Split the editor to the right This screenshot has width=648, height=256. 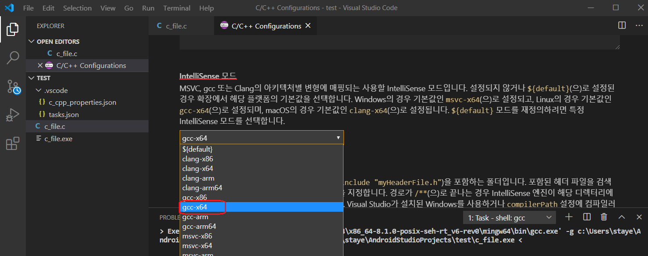622,25
